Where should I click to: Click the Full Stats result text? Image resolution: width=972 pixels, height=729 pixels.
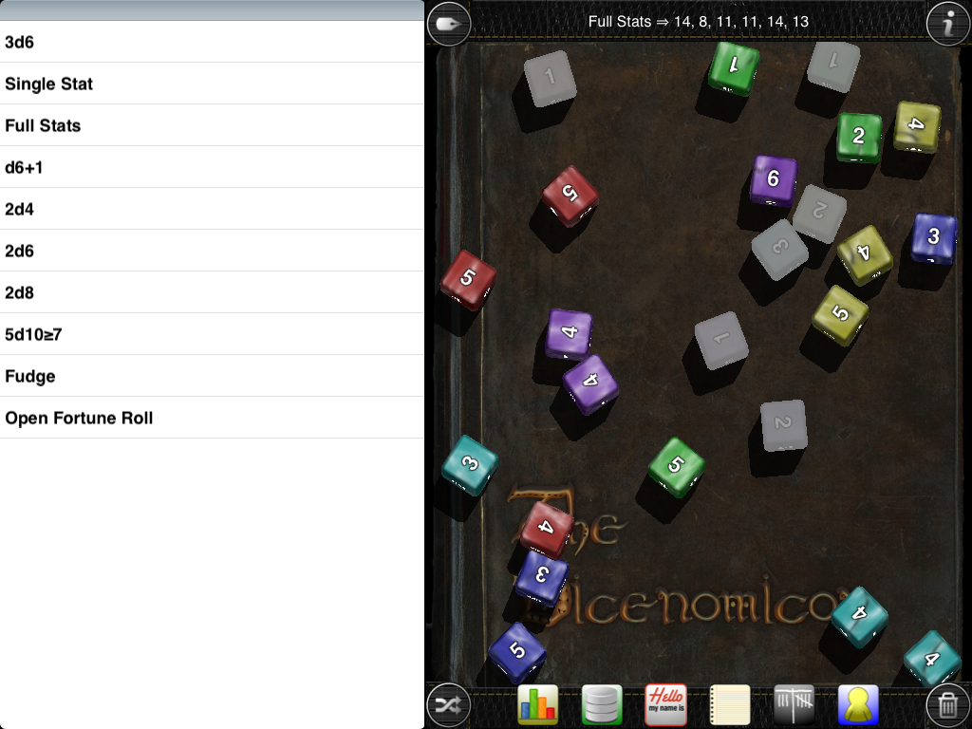tap(698, 21)
